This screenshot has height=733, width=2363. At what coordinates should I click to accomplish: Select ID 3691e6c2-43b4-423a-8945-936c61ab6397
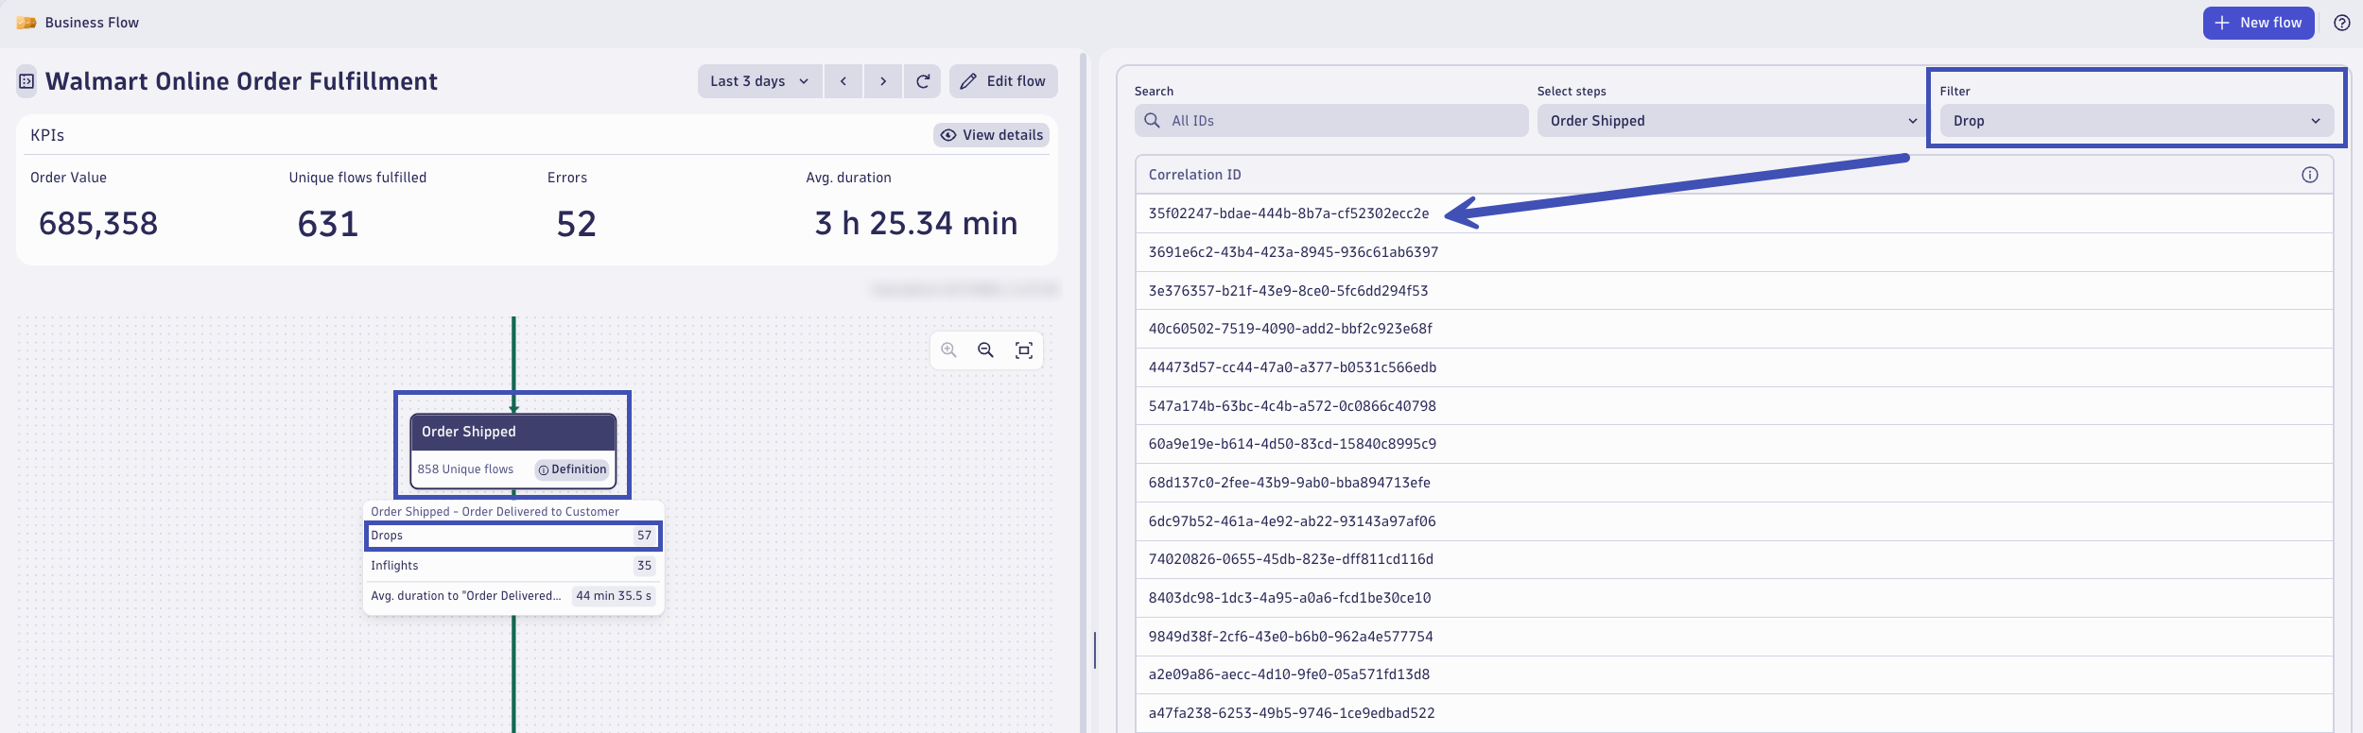coord(1734,252)
